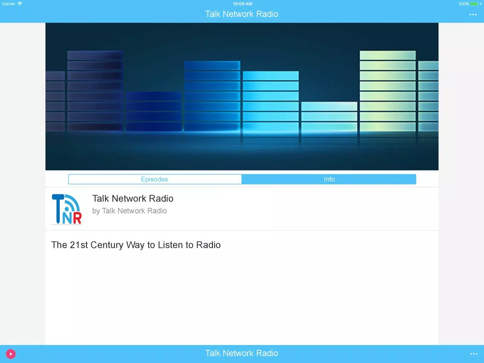Tap the battery icon in status bar

474,4
